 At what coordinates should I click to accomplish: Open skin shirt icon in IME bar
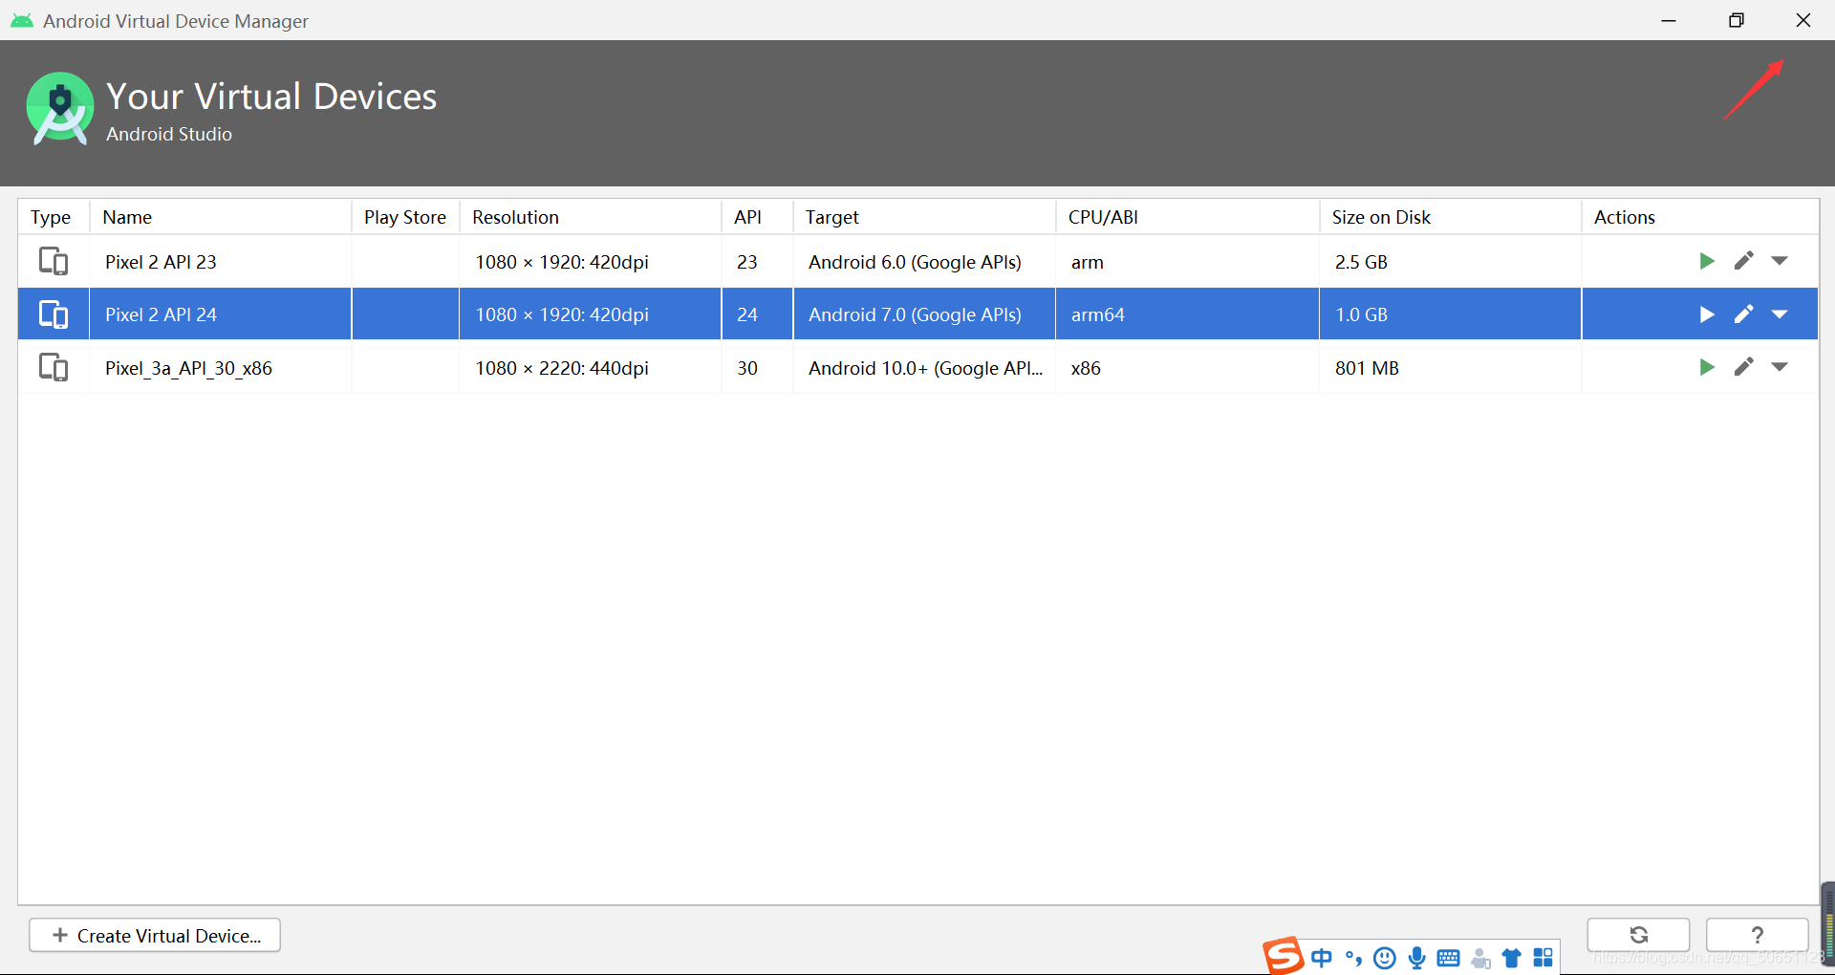point(1512,958)
